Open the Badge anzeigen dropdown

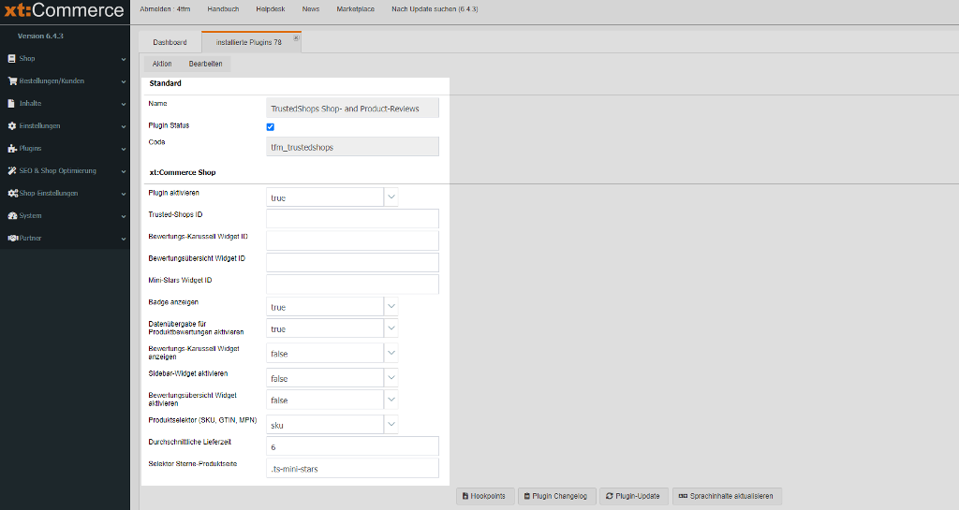[391, 307]
